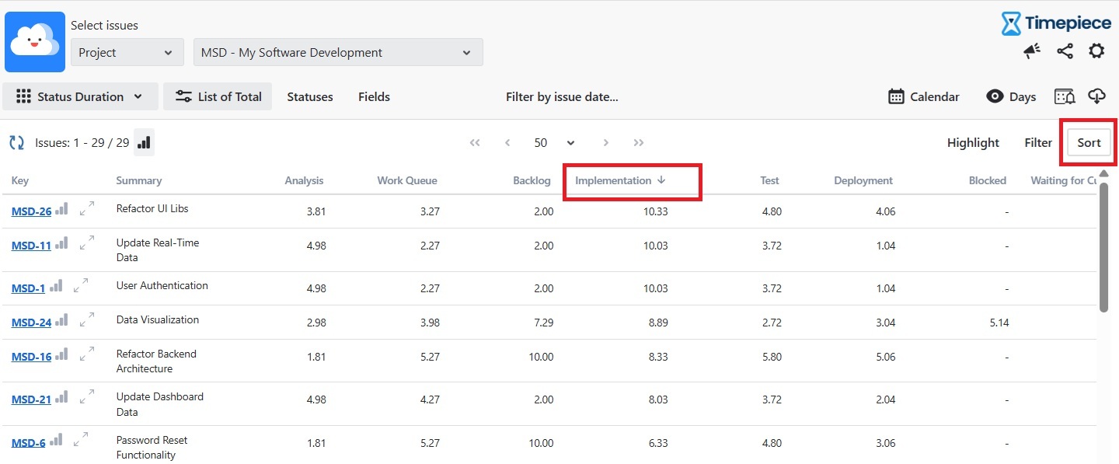Toggle sorting on the Implementation column header
Viewport: 1119px width, 464px height.
(620, 180)
